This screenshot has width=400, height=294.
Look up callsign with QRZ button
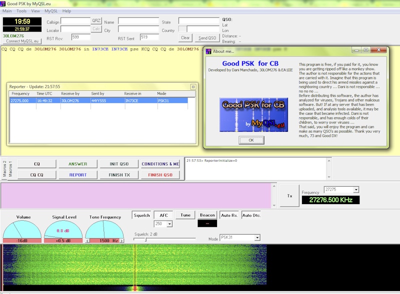click(96, 20)
